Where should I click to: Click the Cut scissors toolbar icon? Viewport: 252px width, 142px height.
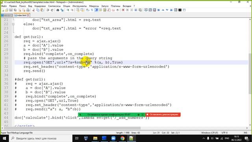pyautogui.click(x=33, y=10)
